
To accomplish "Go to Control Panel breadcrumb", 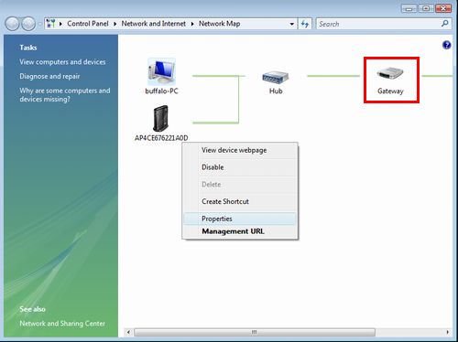I will 88,24.
